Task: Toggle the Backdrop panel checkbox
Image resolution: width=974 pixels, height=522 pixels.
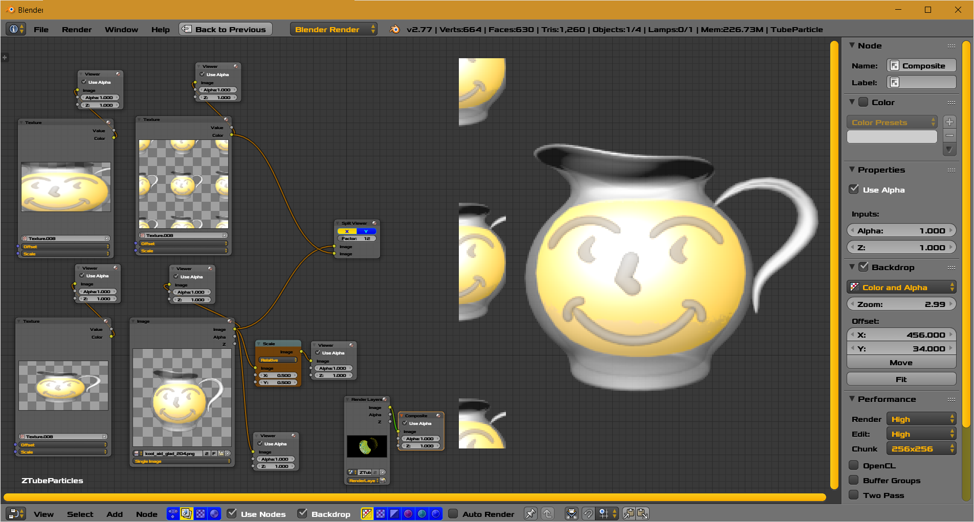Action: (x=864, y=267)
